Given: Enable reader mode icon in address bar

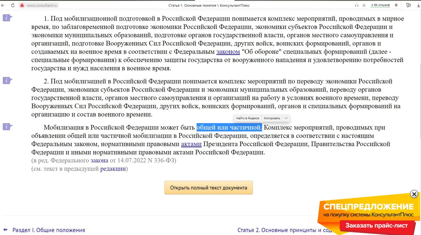Looking at the screenshot, I should click(x=364, y=5).
